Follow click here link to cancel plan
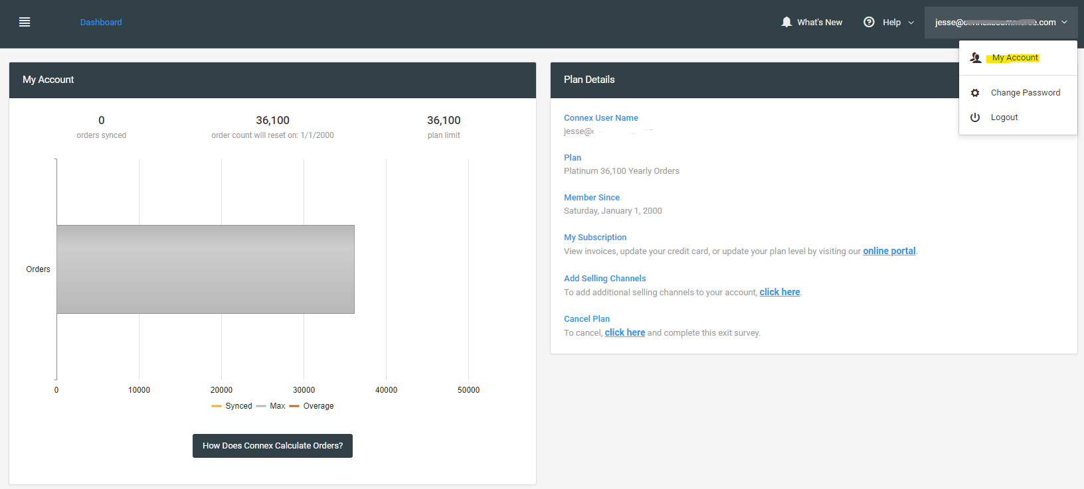This screenshot has width=1084, height=489. 625,332
